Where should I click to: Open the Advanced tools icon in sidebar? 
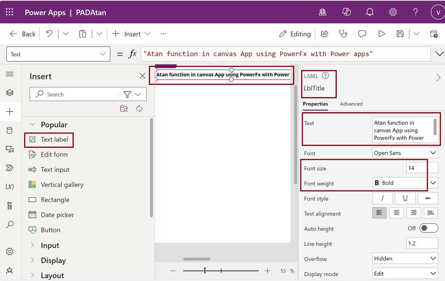coord(9,205)
